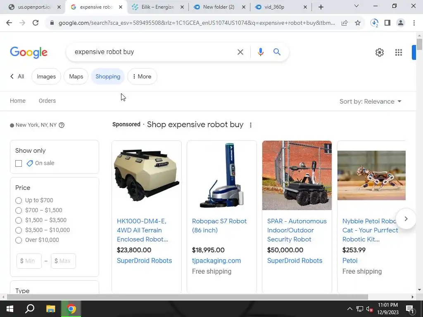Open Chrome three-dot menu
Screen dimensions: 423x317
click(414, 23)
